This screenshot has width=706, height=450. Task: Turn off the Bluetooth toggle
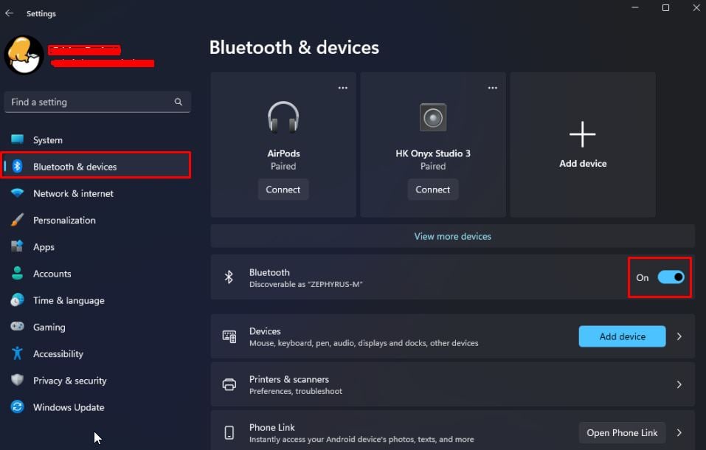pos(671,277)
